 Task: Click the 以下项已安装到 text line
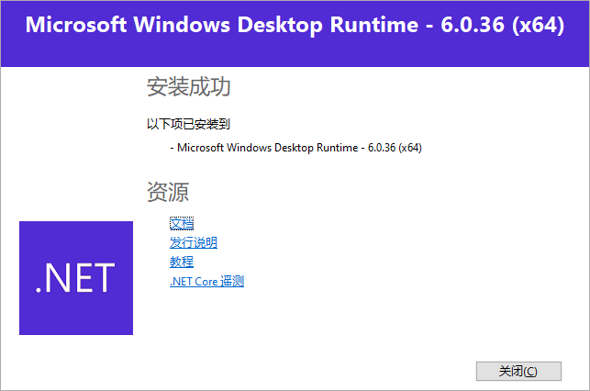pyautogui.click(x=188, y=124)
